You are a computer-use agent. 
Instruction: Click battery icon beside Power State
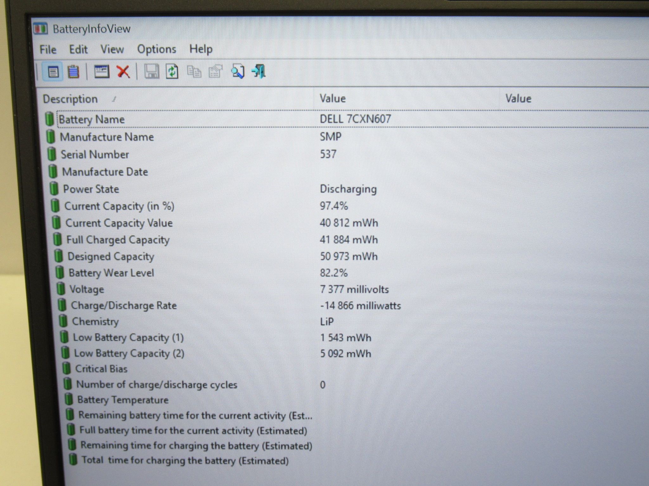tap(54, 189)
